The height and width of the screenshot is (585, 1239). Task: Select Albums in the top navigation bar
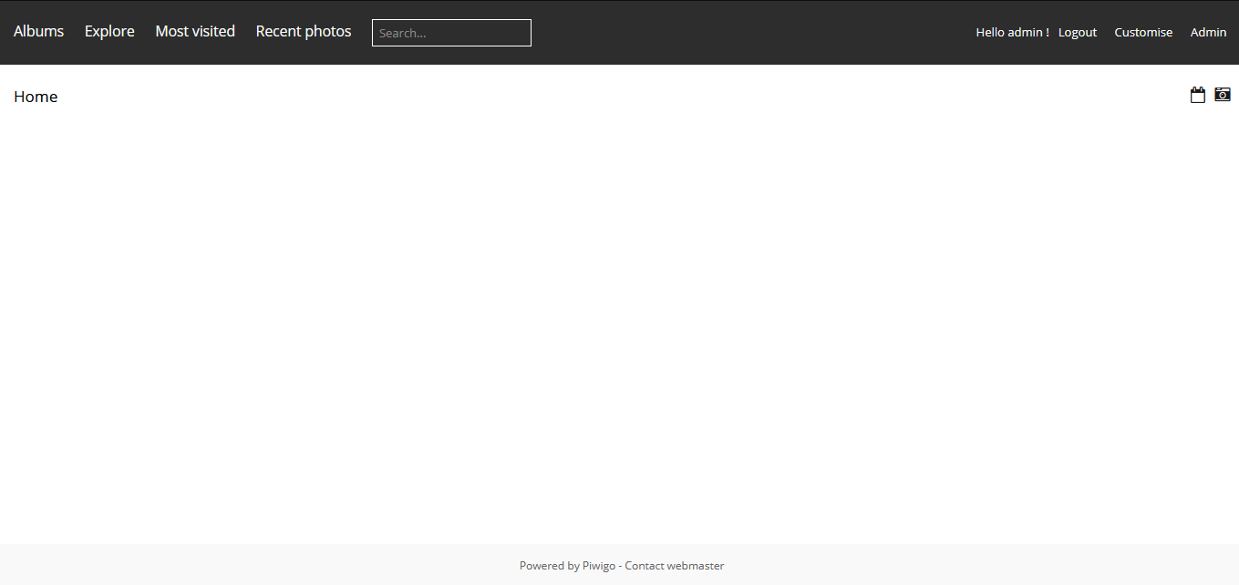point(38,32)
